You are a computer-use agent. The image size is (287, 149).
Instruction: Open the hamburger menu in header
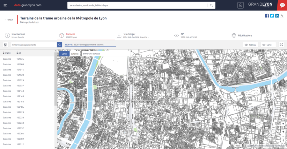click(5, 5)
